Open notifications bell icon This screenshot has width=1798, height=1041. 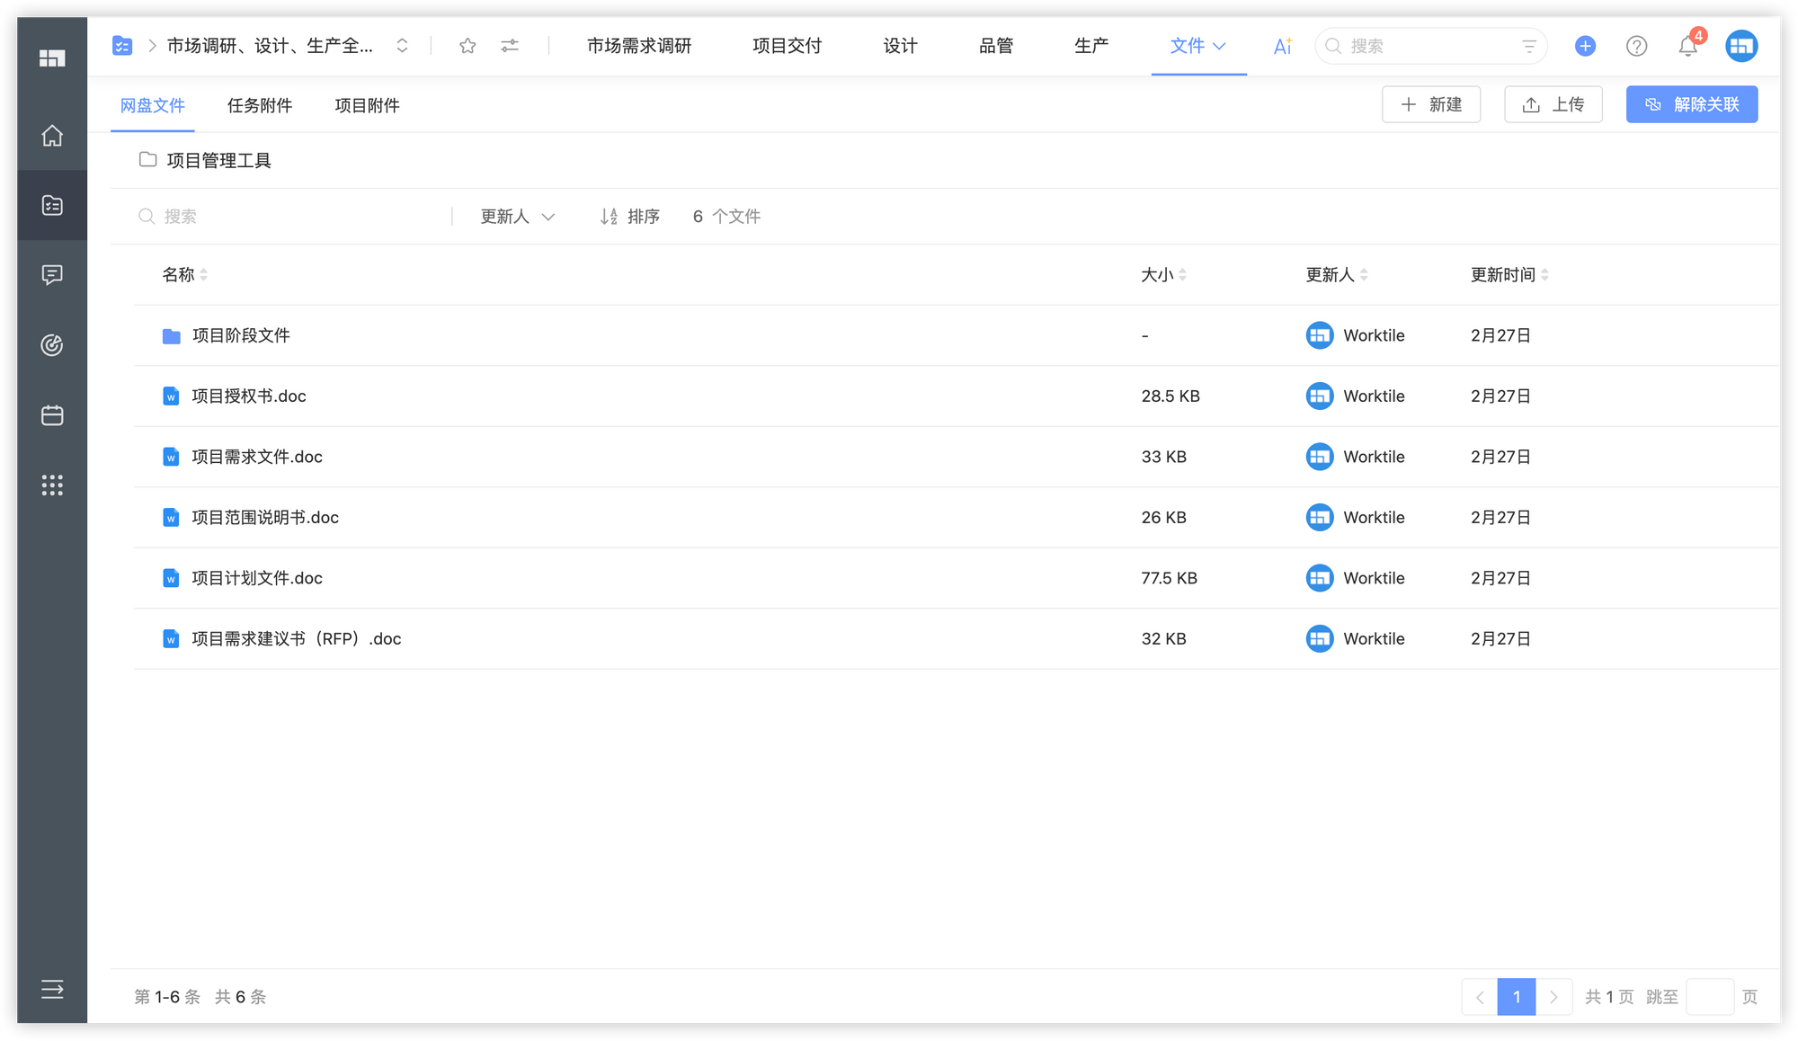pyautogui.click(x=1687, y=46)
